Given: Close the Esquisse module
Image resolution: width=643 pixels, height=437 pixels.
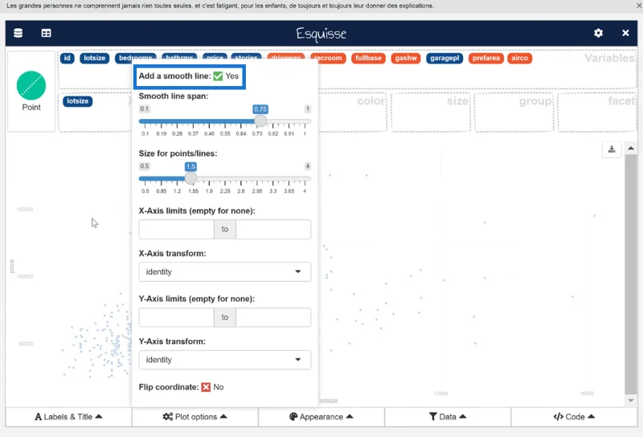Looking at the screenshot, I should [625, 33].
